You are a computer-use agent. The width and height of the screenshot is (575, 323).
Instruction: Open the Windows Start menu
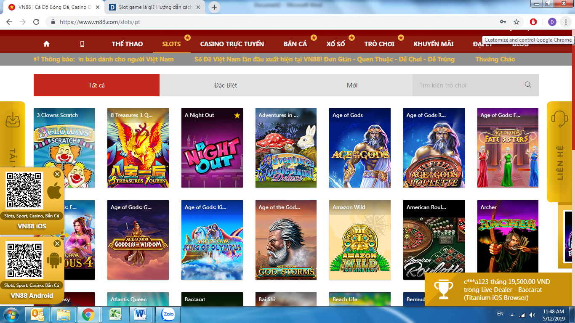point(11,314)
